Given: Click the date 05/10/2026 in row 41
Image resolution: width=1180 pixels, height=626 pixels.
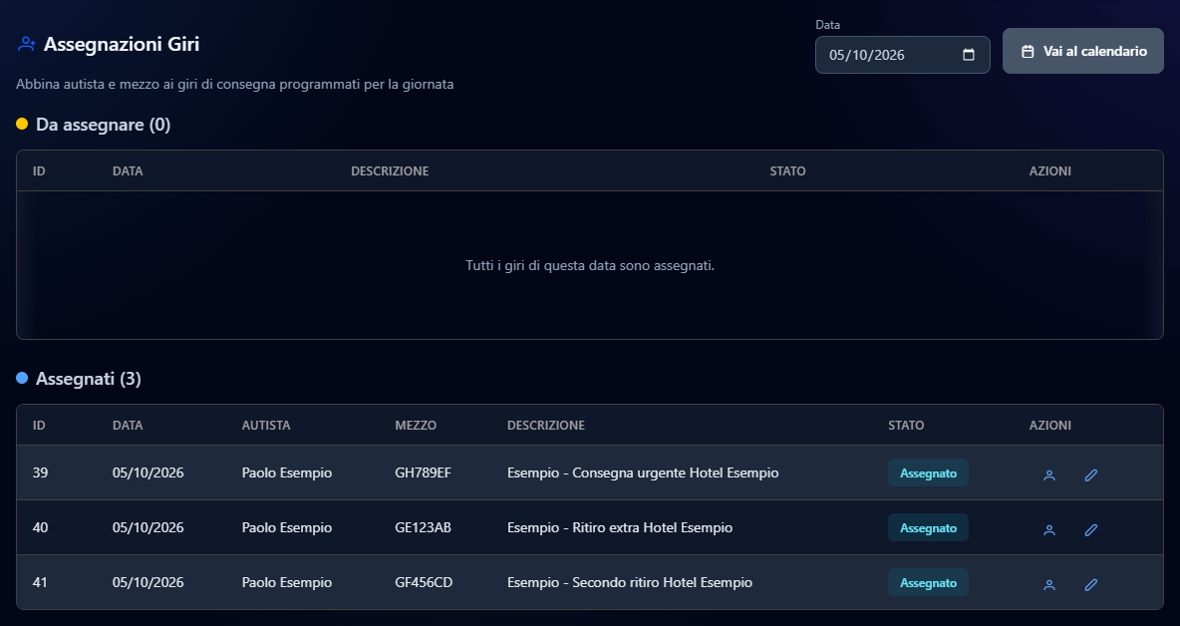Looking at the screenshot, I should point(148,582).
